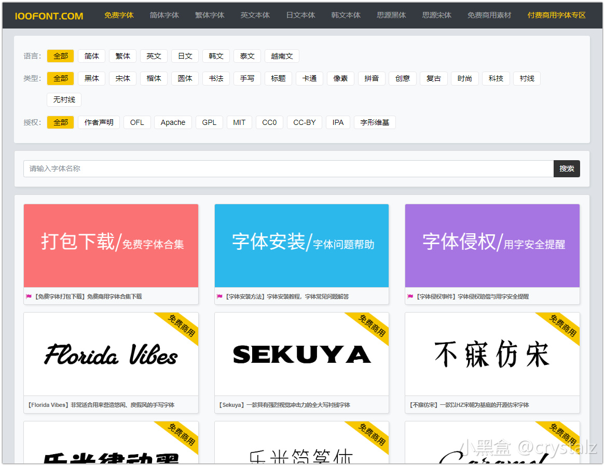Go to 思源黑体 in the top navigation
Screen dimensions: 605x466
click(391, 15)
